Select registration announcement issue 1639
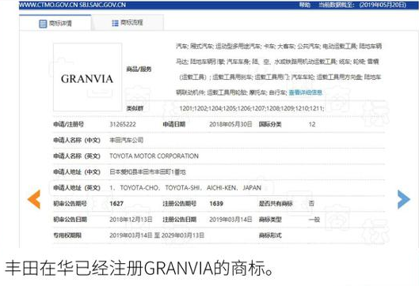This screenshot has height=286, width=419. [216, 204]
